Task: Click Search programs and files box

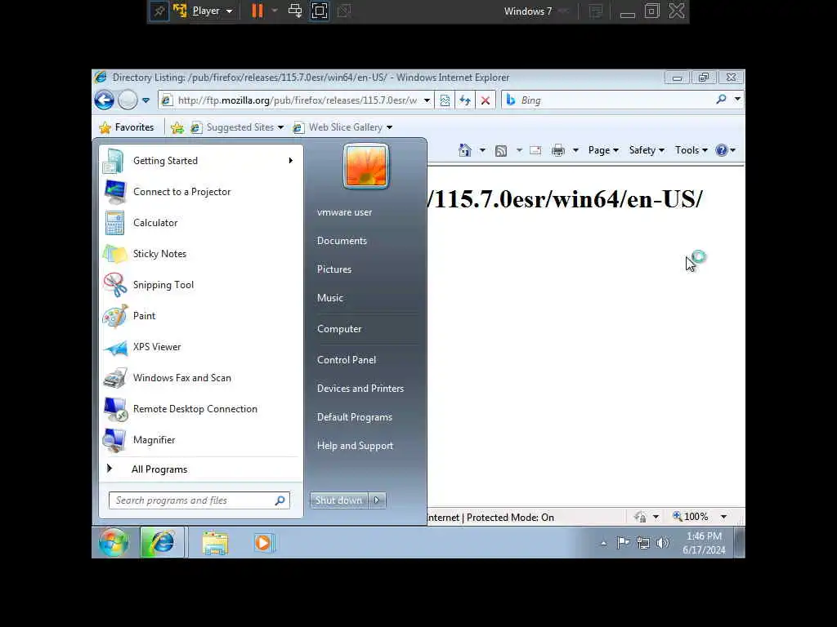Action: [x=199, y=500]
